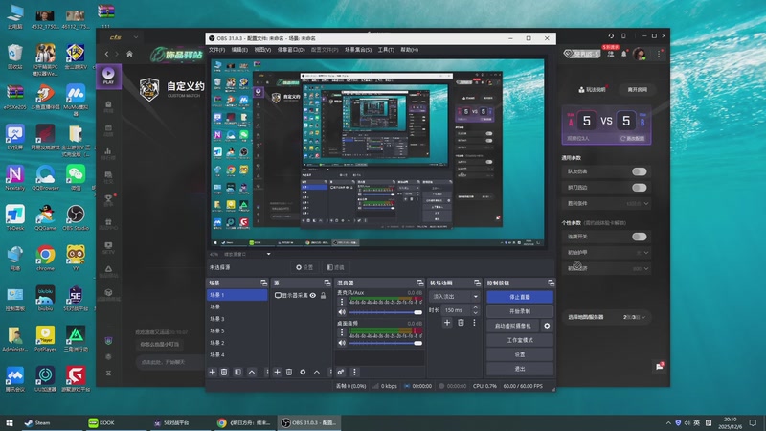
Task: Mute the 麦克风/Aux speaker icon
Action: [x=342, y=312]
